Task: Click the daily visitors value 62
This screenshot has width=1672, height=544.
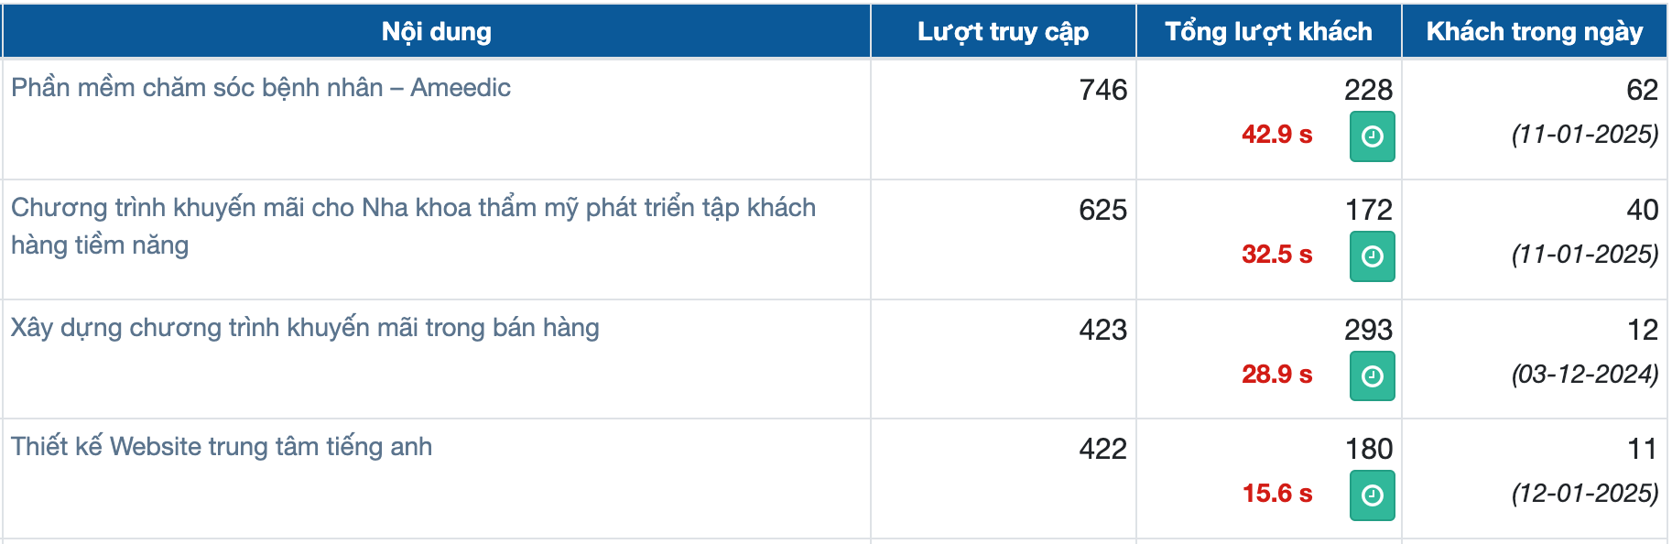Action: tap(1642, 90)
